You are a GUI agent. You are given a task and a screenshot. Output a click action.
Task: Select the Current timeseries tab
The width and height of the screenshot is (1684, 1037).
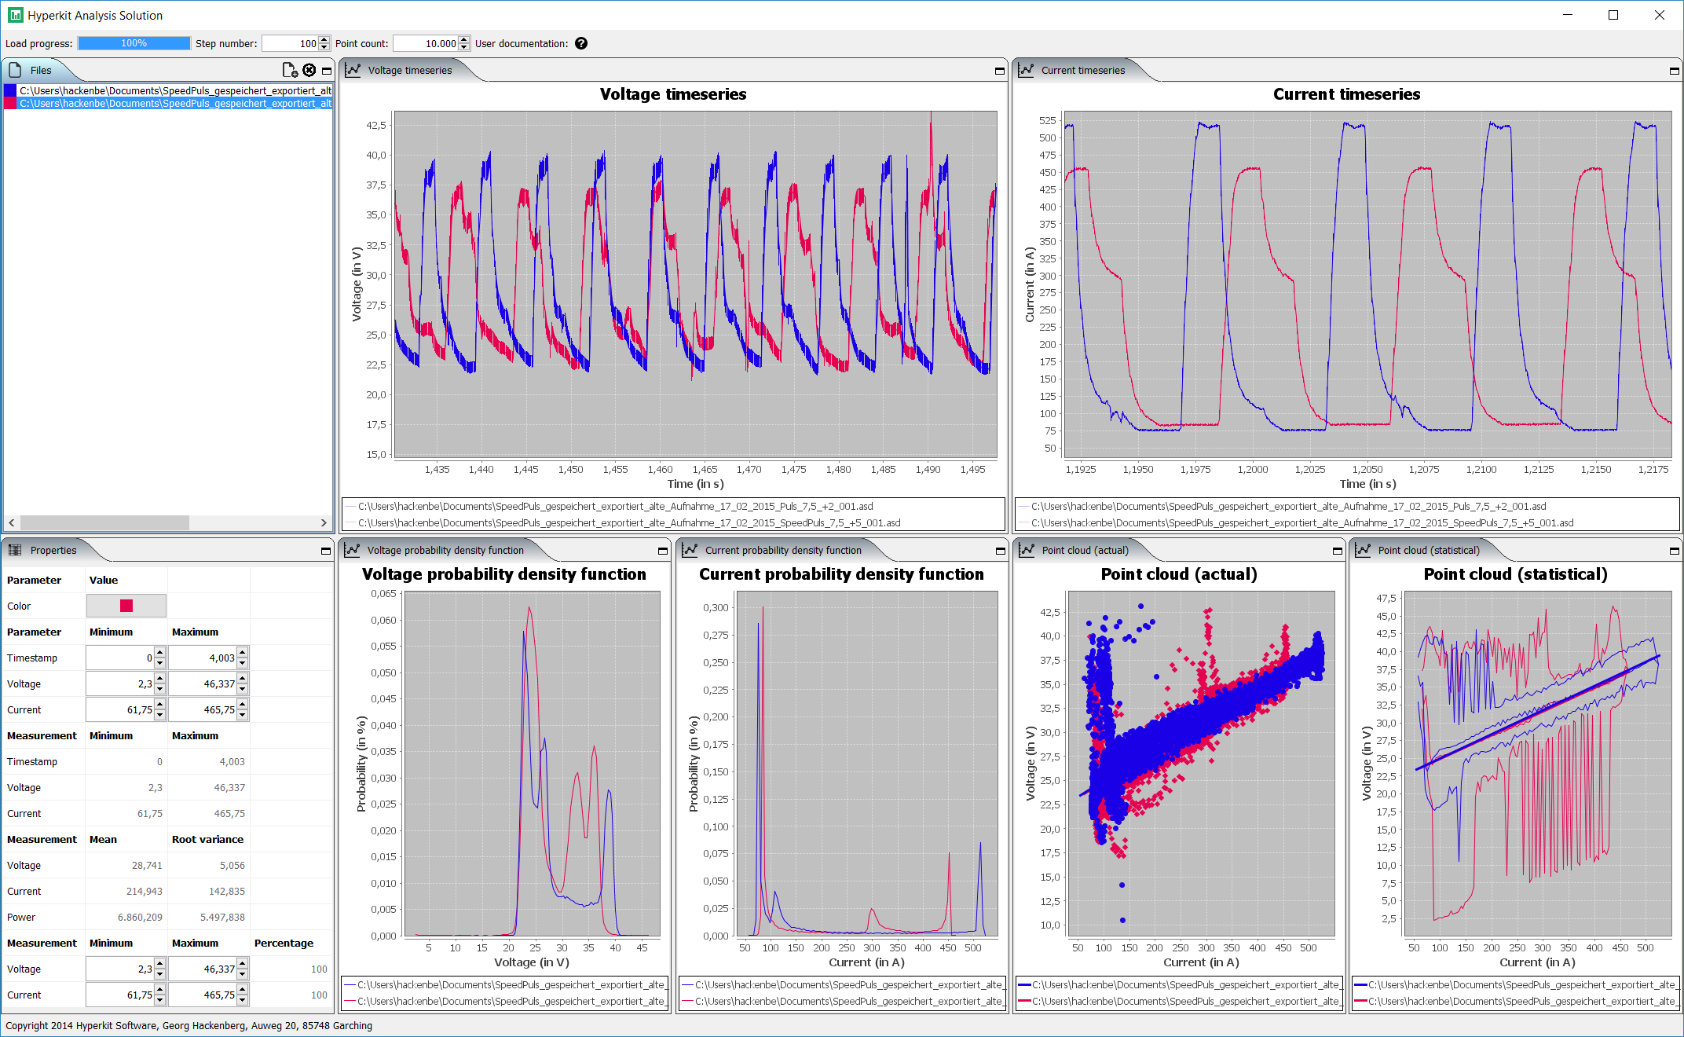[1082, 70]
